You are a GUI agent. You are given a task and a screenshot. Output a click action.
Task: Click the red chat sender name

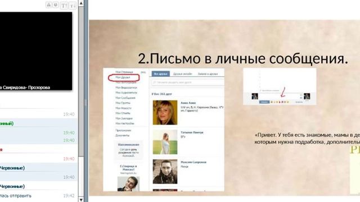(1, 150)
